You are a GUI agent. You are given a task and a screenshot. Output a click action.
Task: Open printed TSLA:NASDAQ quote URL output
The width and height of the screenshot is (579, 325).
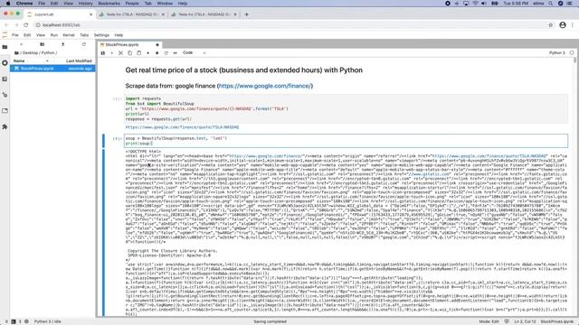pyautogui.click(x=182, y=127)
